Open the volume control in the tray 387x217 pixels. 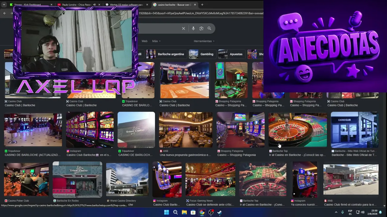pos(363,212)
